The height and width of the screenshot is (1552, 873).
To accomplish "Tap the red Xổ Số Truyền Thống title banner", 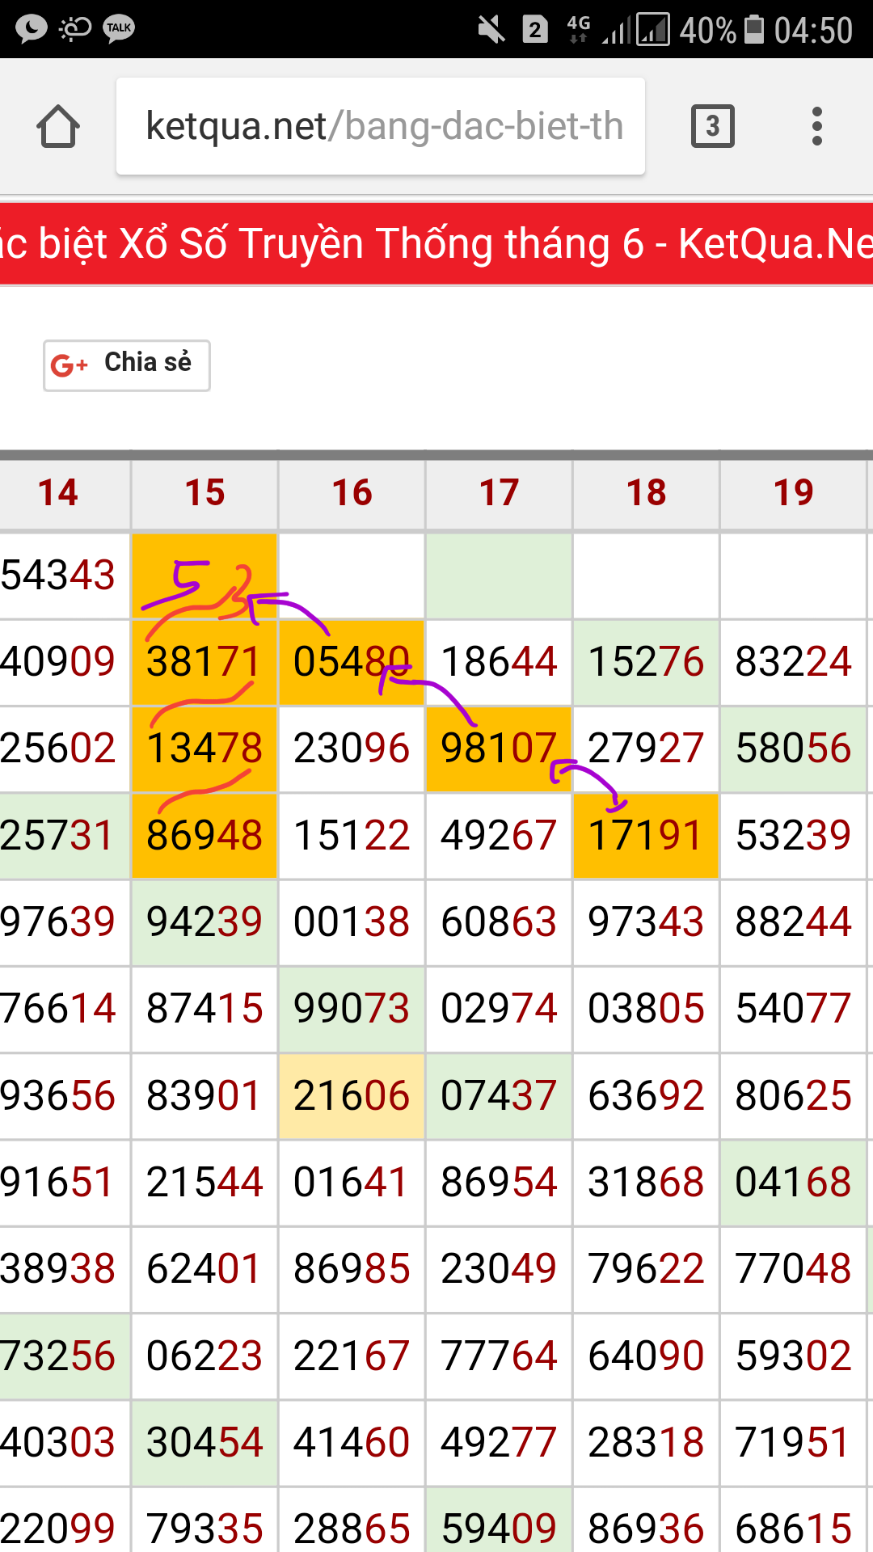I will pyautogui.click(x=436, y=244).
